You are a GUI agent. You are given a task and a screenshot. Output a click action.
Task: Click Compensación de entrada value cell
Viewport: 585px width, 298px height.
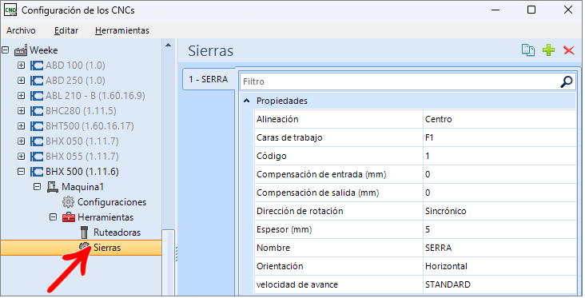click(499, 174)
